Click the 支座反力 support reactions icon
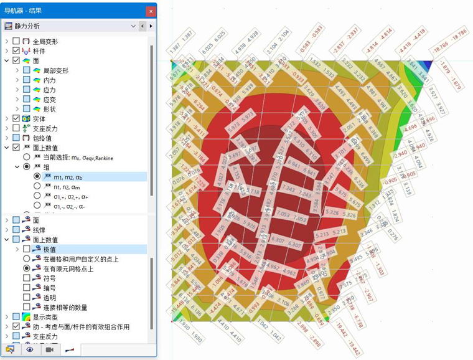473x360 pixels. point(26,128)
